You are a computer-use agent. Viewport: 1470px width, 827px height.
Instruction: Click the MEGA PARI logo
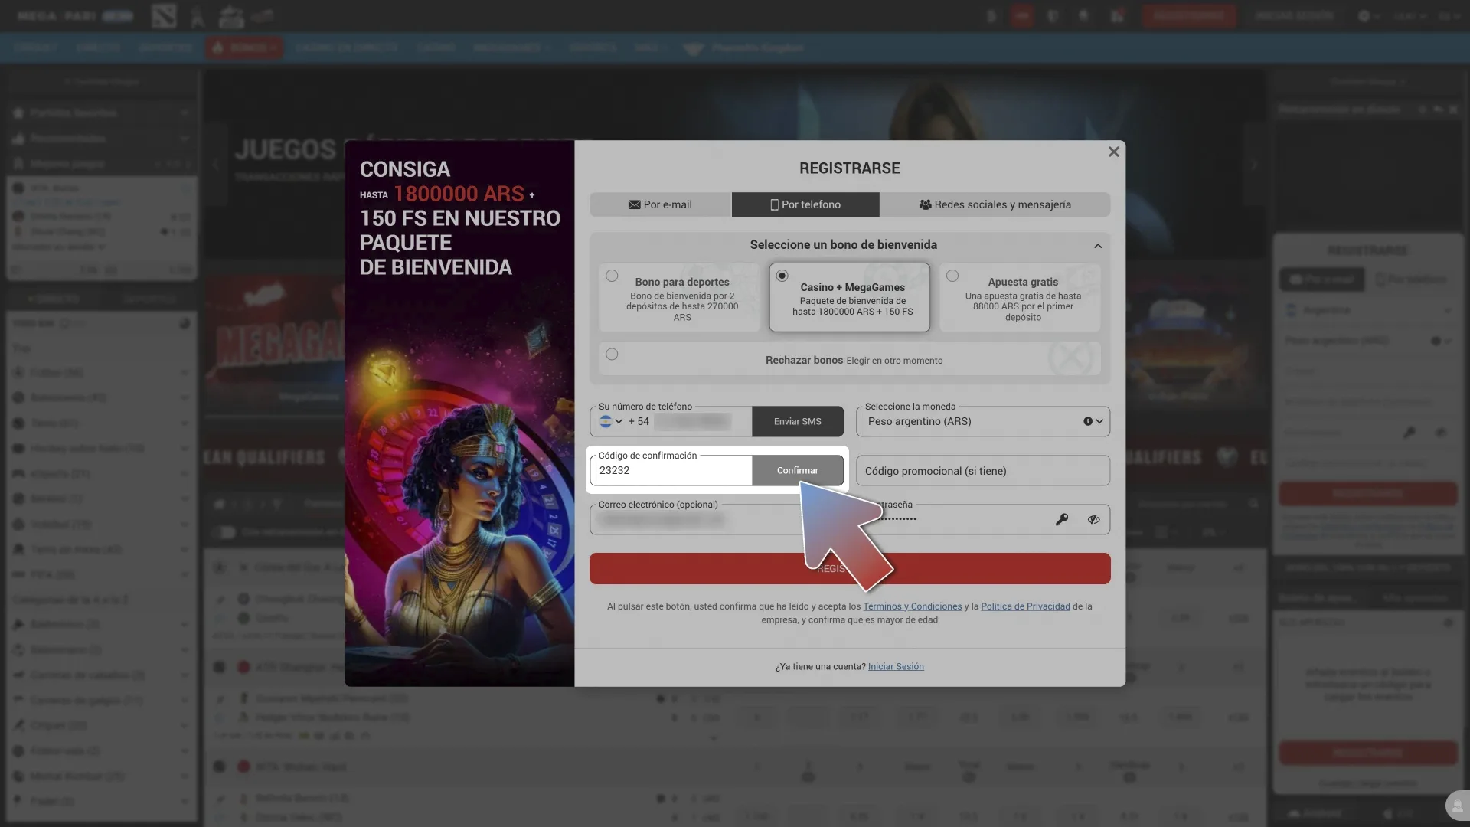pos(60,15)
